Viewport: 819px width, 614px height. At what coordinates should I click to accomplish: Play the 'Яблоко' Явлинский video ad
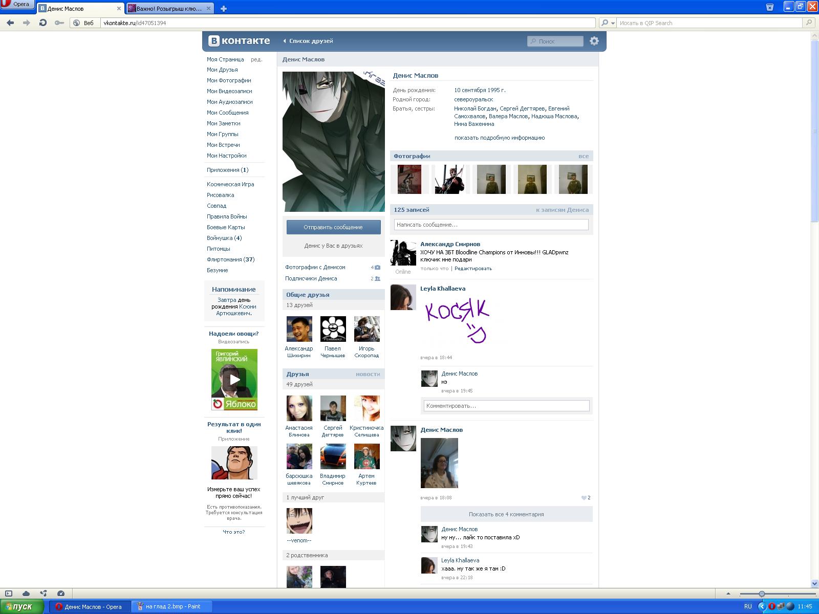tap(234, 379)
